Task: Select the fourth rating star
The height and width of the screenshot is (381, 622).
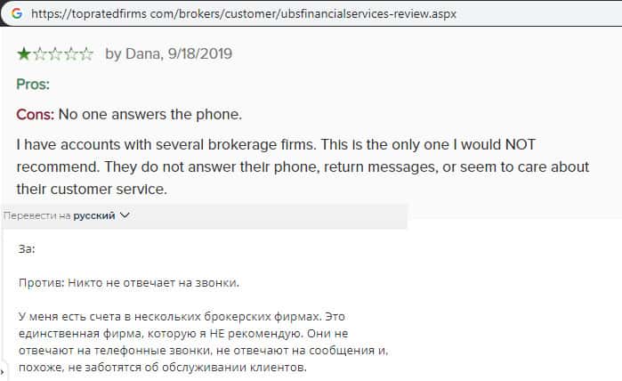Action: click(71, 54)
